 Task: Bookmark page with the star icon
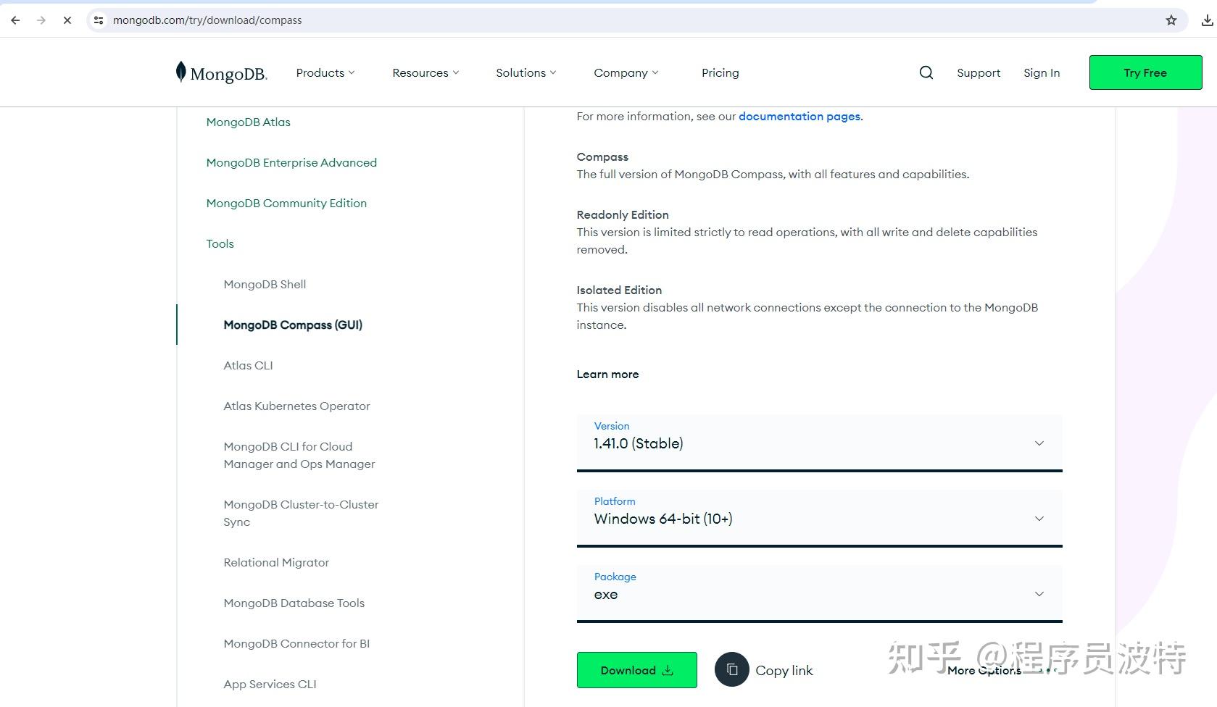pos(1171,20)
